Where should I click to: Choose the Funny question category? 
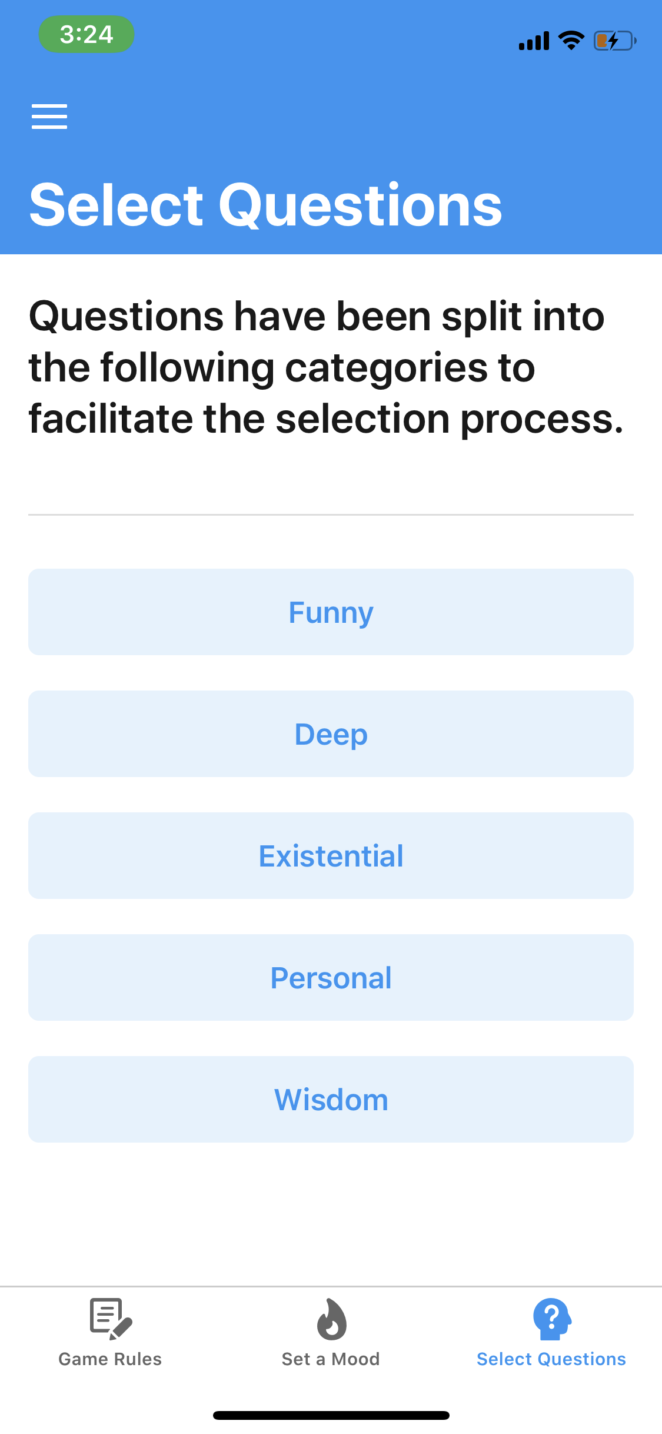click(331, 612)
